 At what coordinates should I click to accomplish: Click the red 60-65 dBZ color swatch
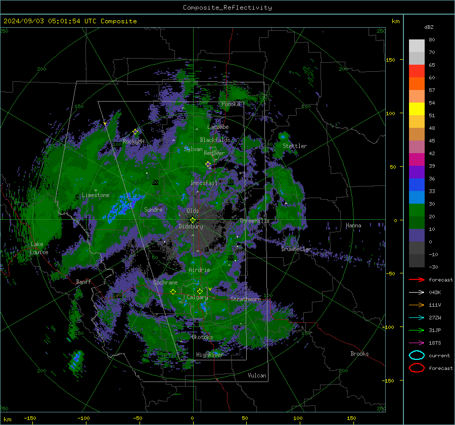pyautogui.click(x=417, y=71)
